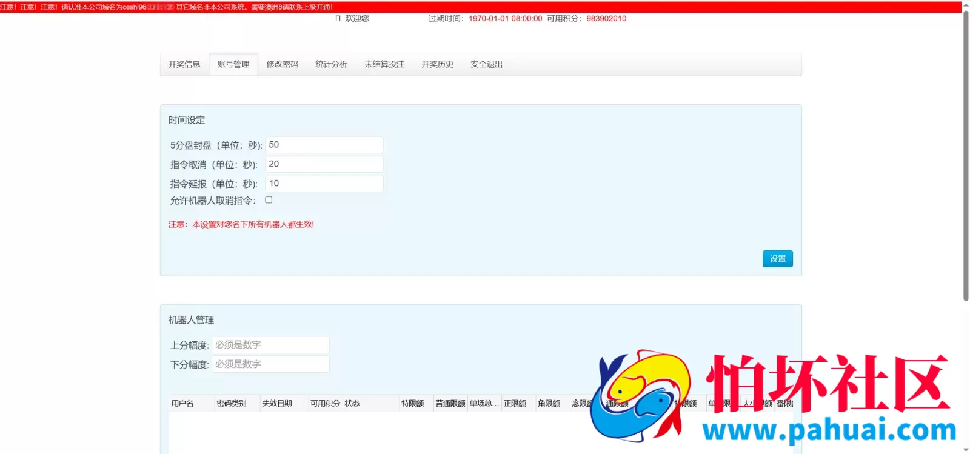Switch to the 修改密码 tab
Screen dimensions: 970x454
(283, 64)
